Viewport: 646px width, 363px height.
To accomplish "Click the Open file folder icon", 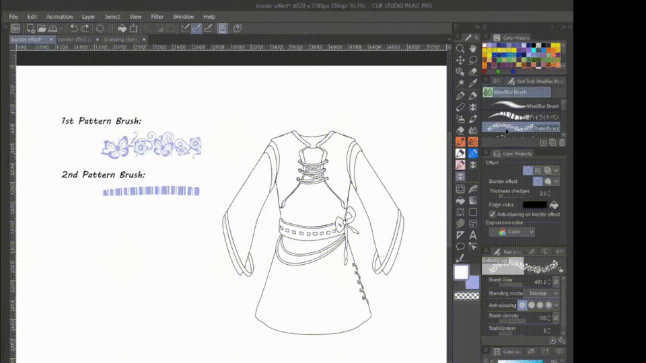I will pyautogui.click(x=42, y=28).
